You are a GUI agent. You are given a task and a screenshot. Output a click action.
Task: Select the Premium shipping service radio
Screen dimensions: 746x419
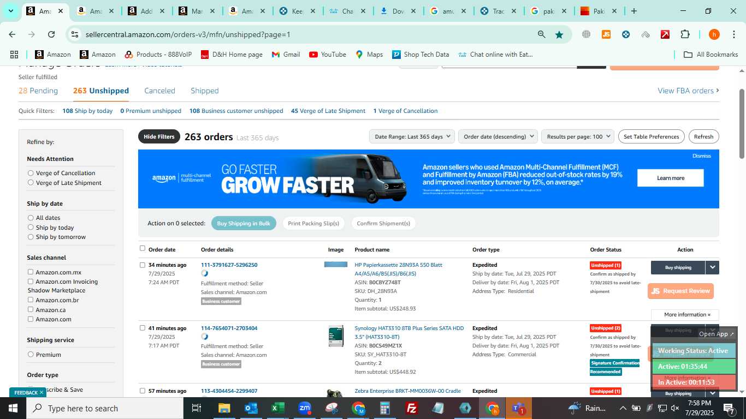click(31, 355)
